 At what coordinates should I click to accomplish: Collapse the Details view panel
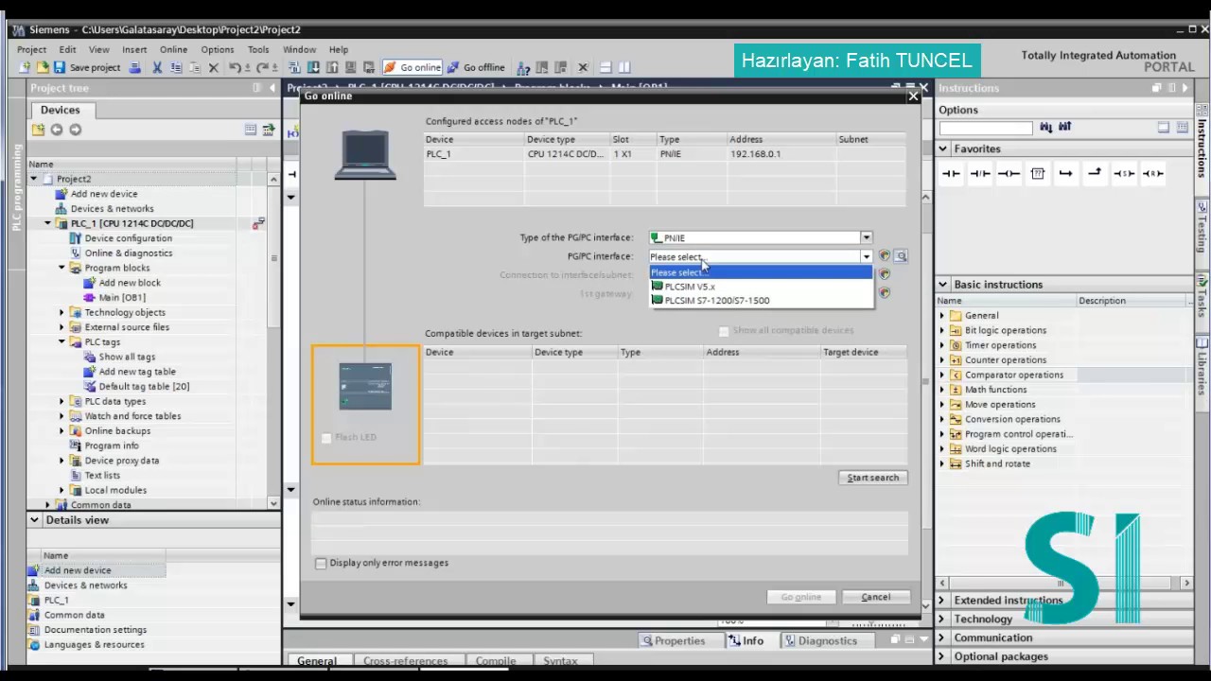click(x=35, y=520)
